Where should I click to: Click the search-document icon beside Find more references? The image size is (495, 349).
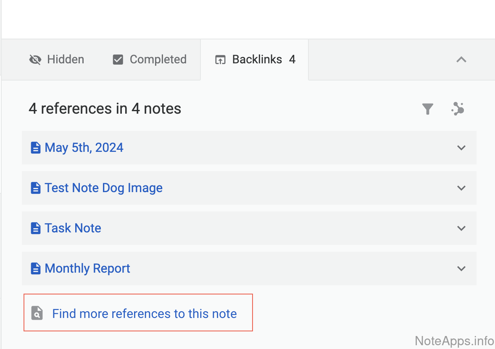pyautogui.click(x=37, y=313)
